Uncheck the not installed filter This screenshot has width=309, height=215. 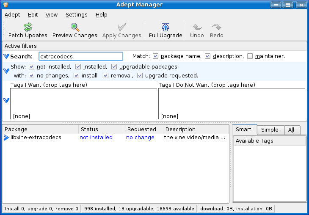point(31,67)
